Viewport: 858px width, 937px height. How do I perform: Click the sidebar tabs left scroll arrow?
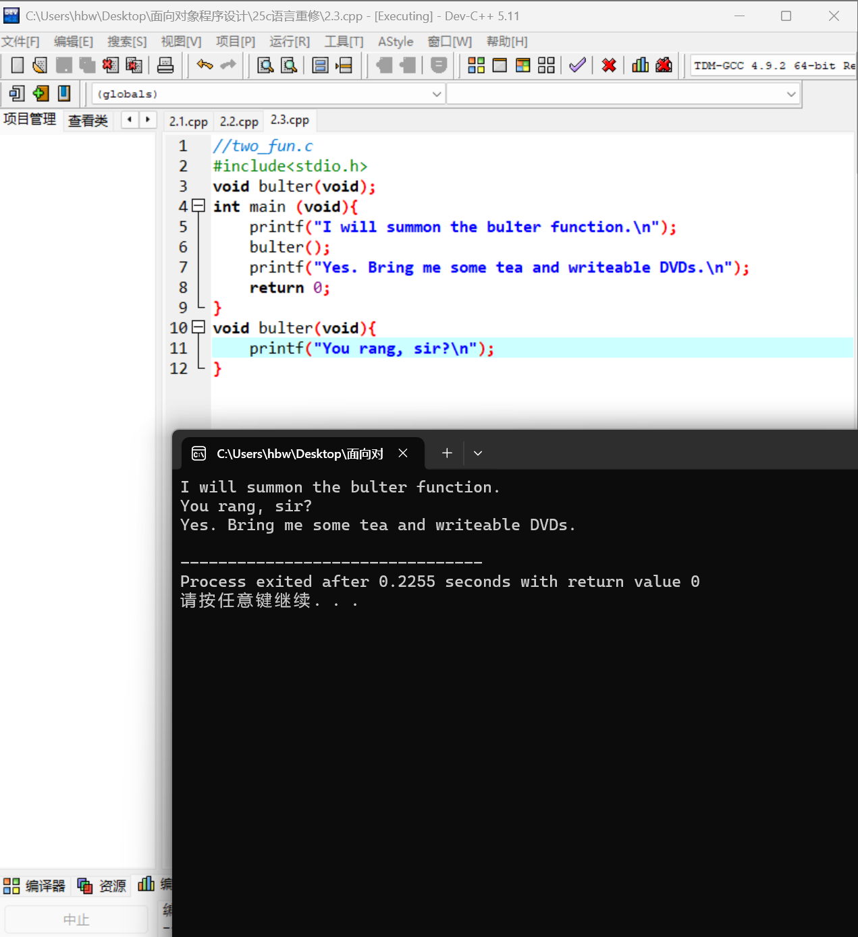tap(130, 119)
